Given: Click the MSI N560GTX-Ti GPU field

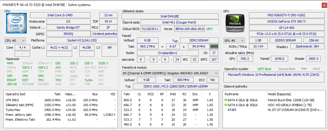Looking at the screenshot, I should pos(287,15).
